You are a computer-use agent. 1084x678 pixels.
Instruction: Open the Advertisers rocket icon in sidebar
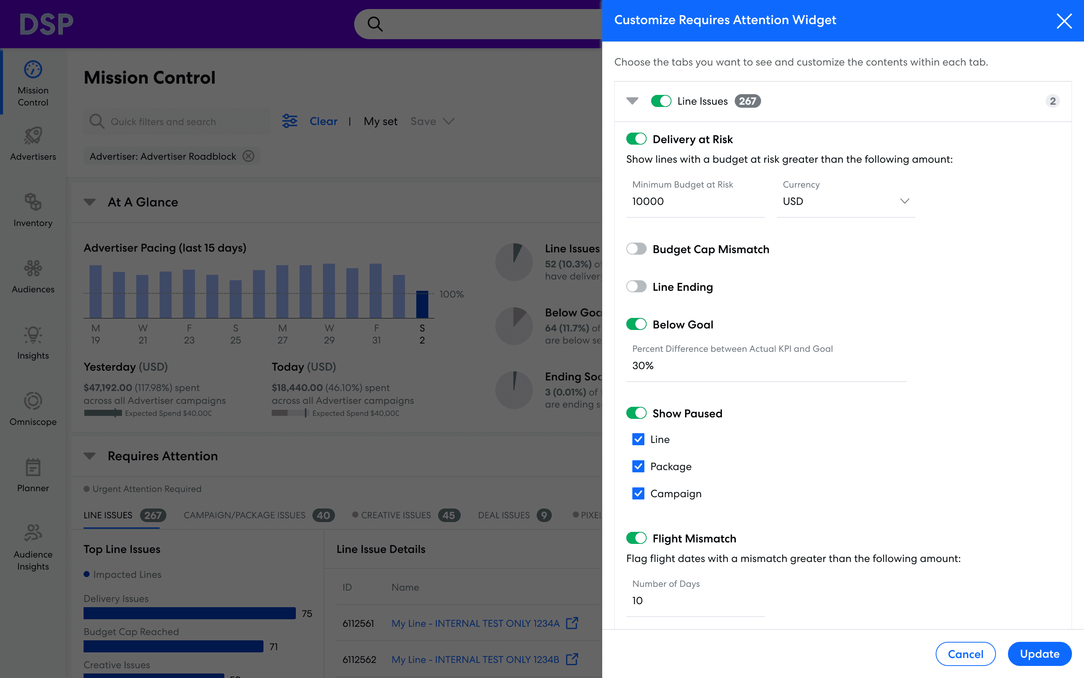point(33,136)
